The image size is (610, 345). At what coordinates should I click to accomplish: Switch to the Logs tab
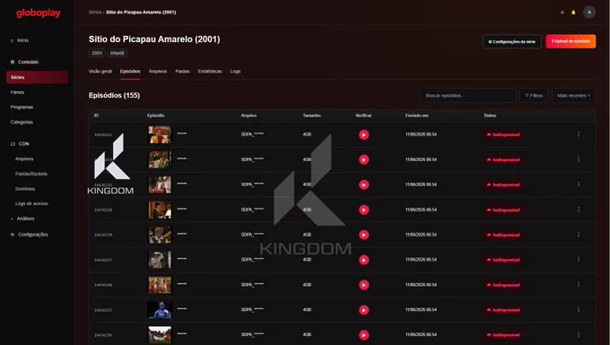pos(235,72)
